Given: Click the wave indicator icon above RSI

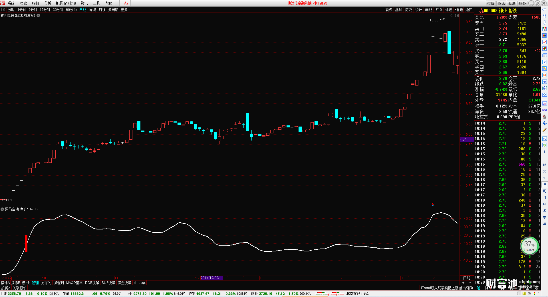Looking at the screenshot, I should coord(545,103).
